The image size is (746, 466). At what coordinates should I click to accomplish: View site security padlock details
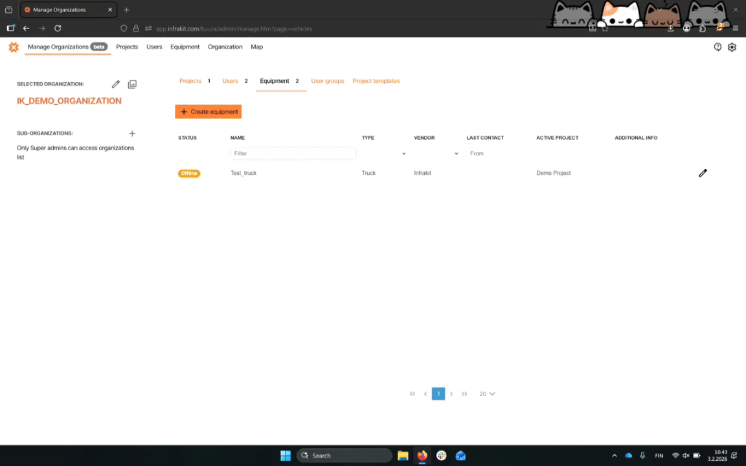136,28
